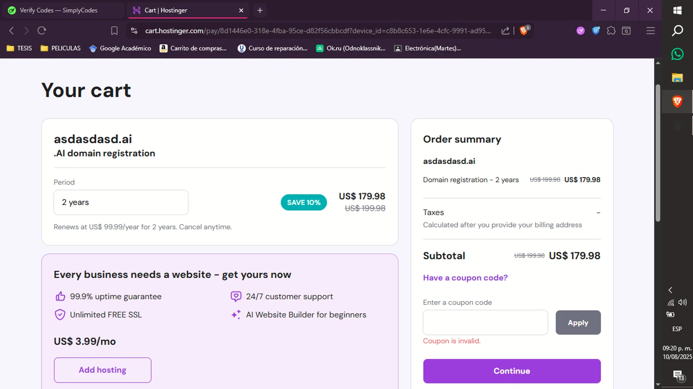Close the Cart | Hostinger tab
693x389 pixels.
pos(241,10)
